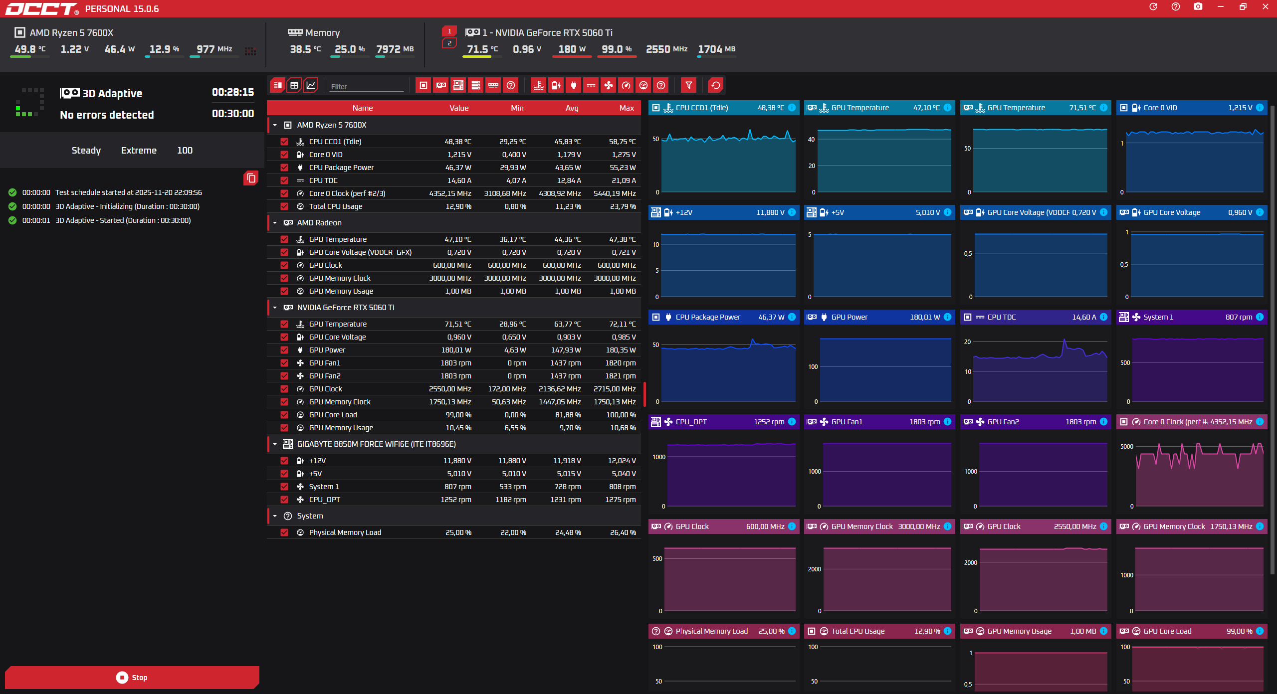
Task: Collapse the AMD Ryzen 5 7600X sensor group
Action: click(x=275, y=125)
